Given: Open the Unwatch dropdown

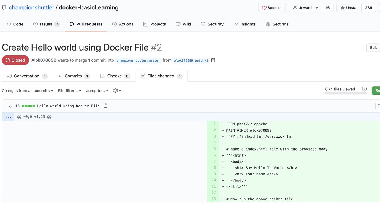Looking at the screenshot, I should click(x=305, y=8).
